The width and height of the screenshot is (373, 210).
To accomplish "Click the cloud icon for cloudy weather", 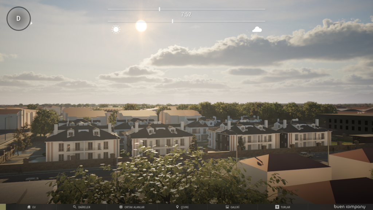I will tap(257, 30).
